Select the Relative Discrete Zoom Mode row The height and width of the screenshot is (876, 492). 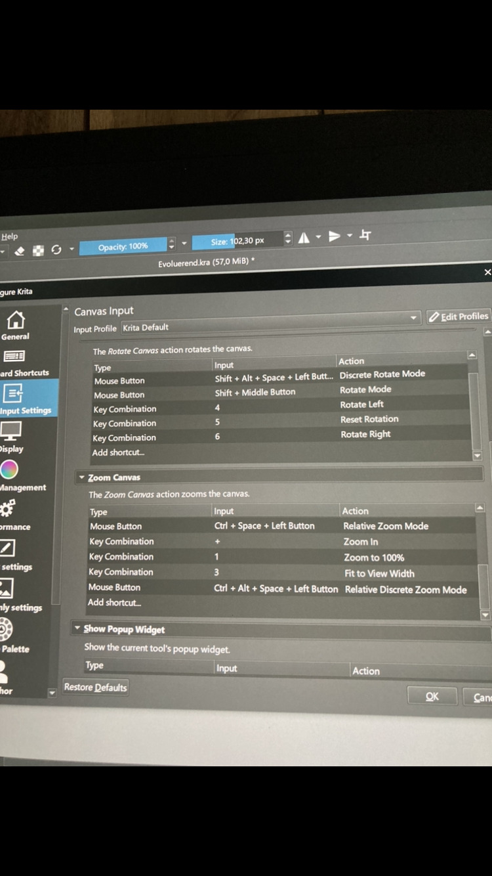[282, 588]
